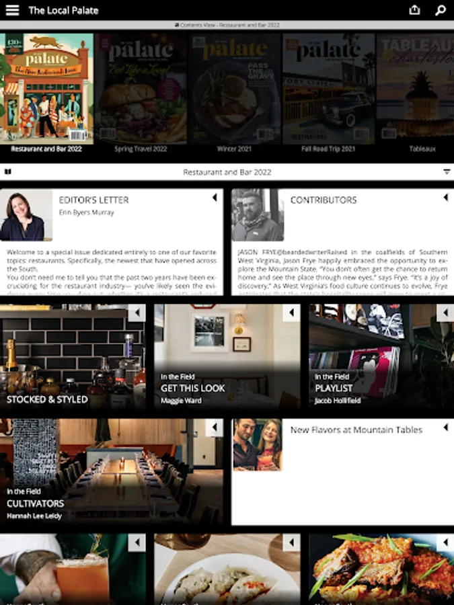The width and height of the screenshot is (454, 605).
Task: Click the couple photo on Mountain Tables card
Action: point(258,445)
